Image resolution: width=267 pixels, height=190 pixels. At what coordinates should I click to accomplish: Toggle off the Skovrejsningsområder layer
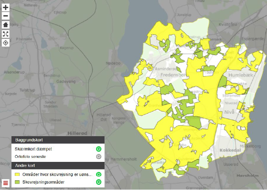click(99, 182)
